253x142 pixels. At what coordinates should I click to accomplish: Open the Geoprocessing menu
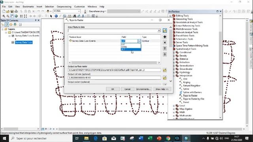(64, 7)
